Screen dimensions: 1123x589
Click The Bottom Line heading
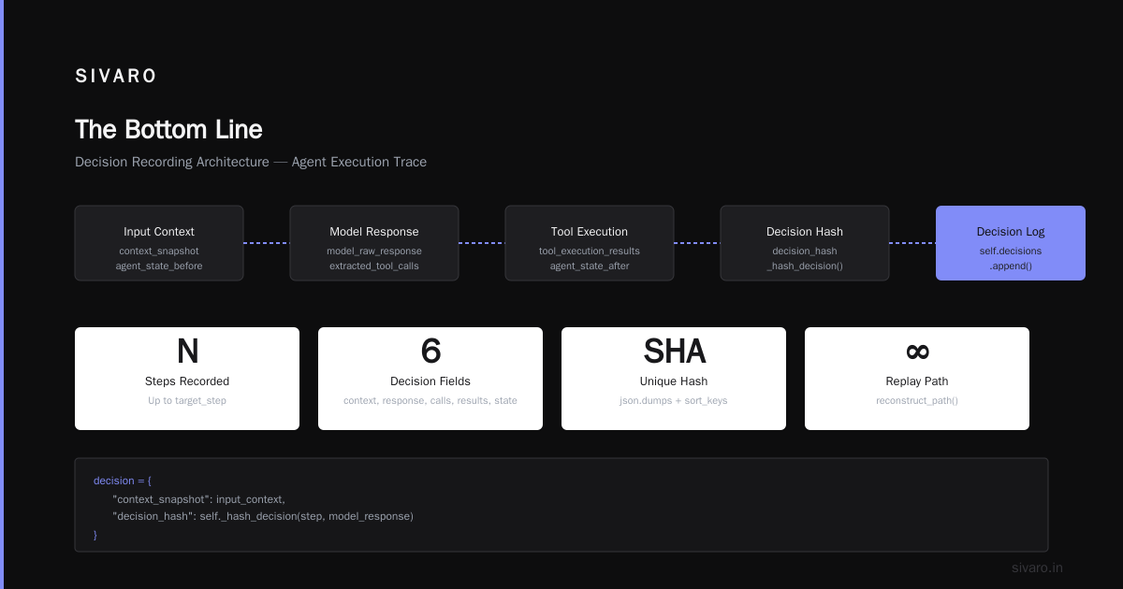click(x=168, y=129)
